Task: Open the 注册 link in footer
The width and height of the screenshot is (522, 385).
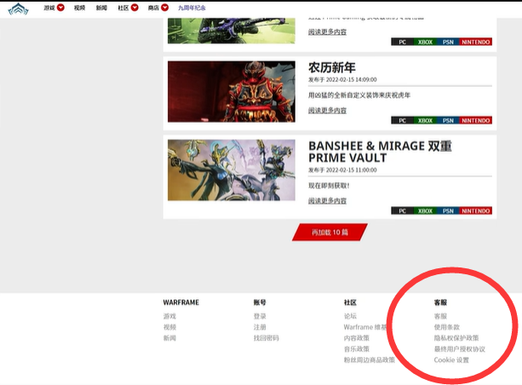Action: (260, 327)
